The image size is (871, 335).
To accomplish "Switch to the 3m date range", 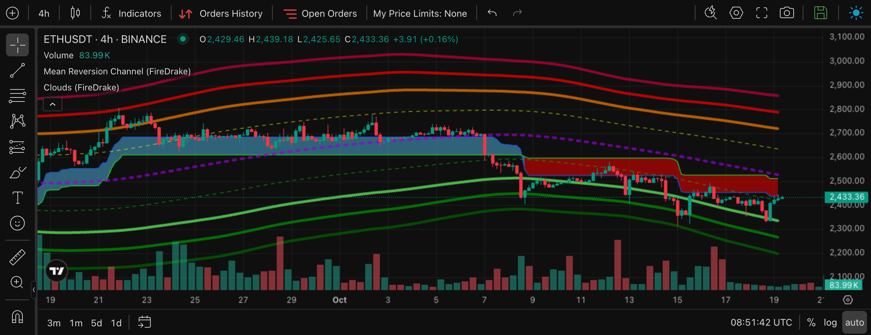I will [54, 323].
